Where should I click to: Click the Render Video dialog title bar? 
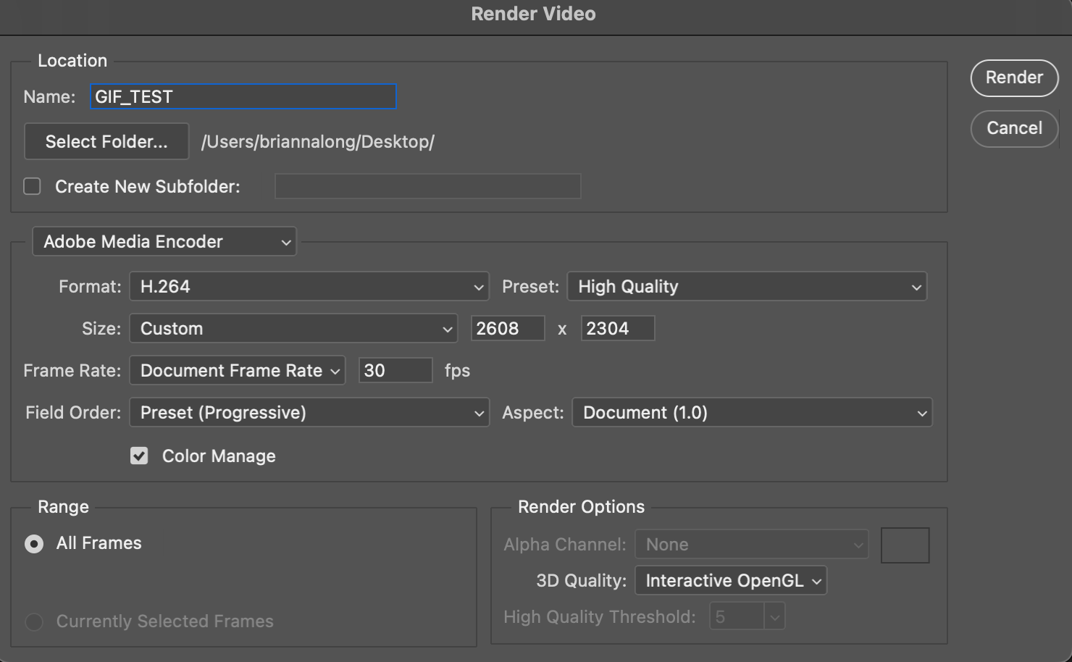click(533, 14)
